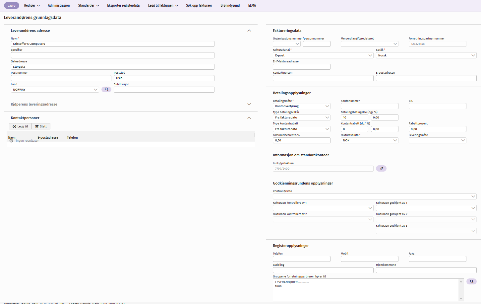Open the Kontrollørliste dropdown
This screenshot has height=304, width=481.
tap(375, 196)
